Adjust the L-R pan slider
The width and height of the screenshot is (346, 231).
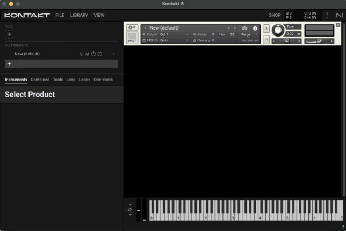286,41
